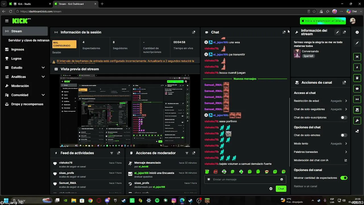364x205 pixels.
Task: Expand the Comunidad sidebar section
Action: point(25,95)
